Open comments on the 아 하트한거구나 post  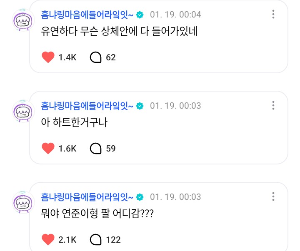point(95,148)
